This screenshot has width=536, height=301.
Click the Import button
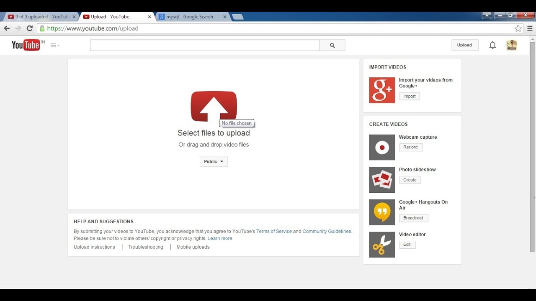409,96
